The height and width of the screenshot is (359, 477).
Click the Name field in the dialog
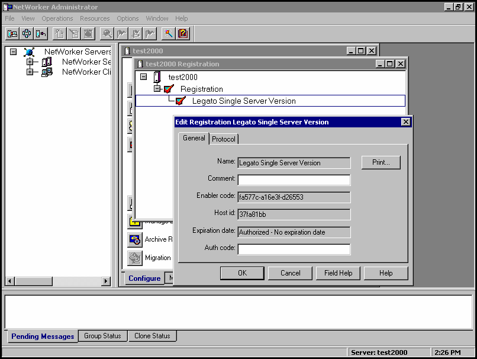294,163
